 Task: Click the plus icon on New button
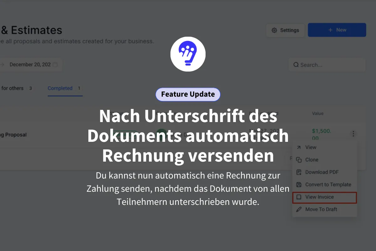pyautogui.click(x=330, y=30)
